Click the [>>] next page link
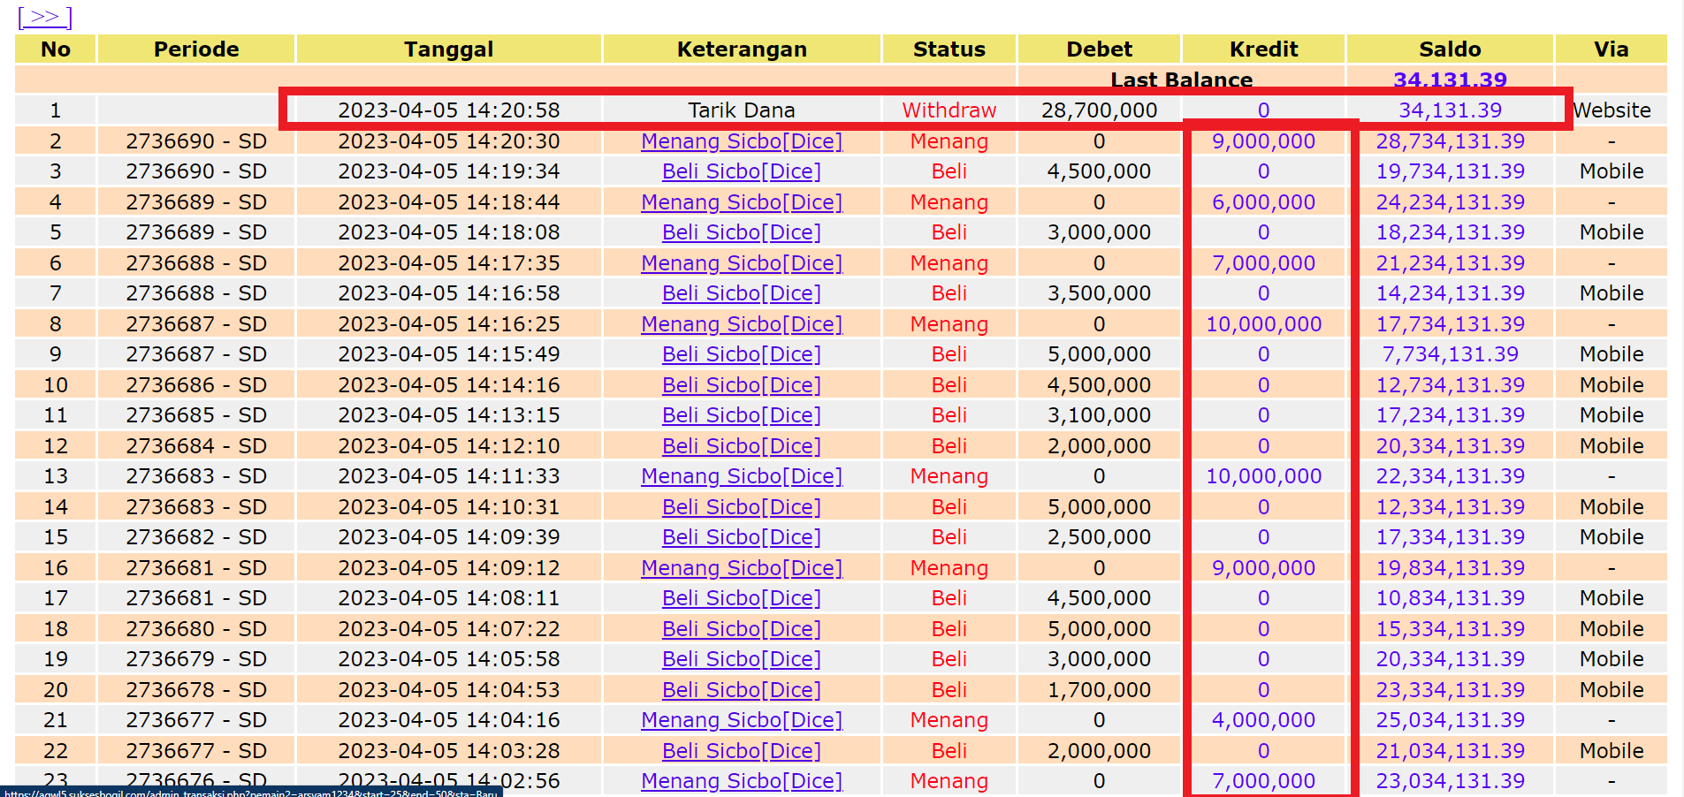 coord(44,16)
